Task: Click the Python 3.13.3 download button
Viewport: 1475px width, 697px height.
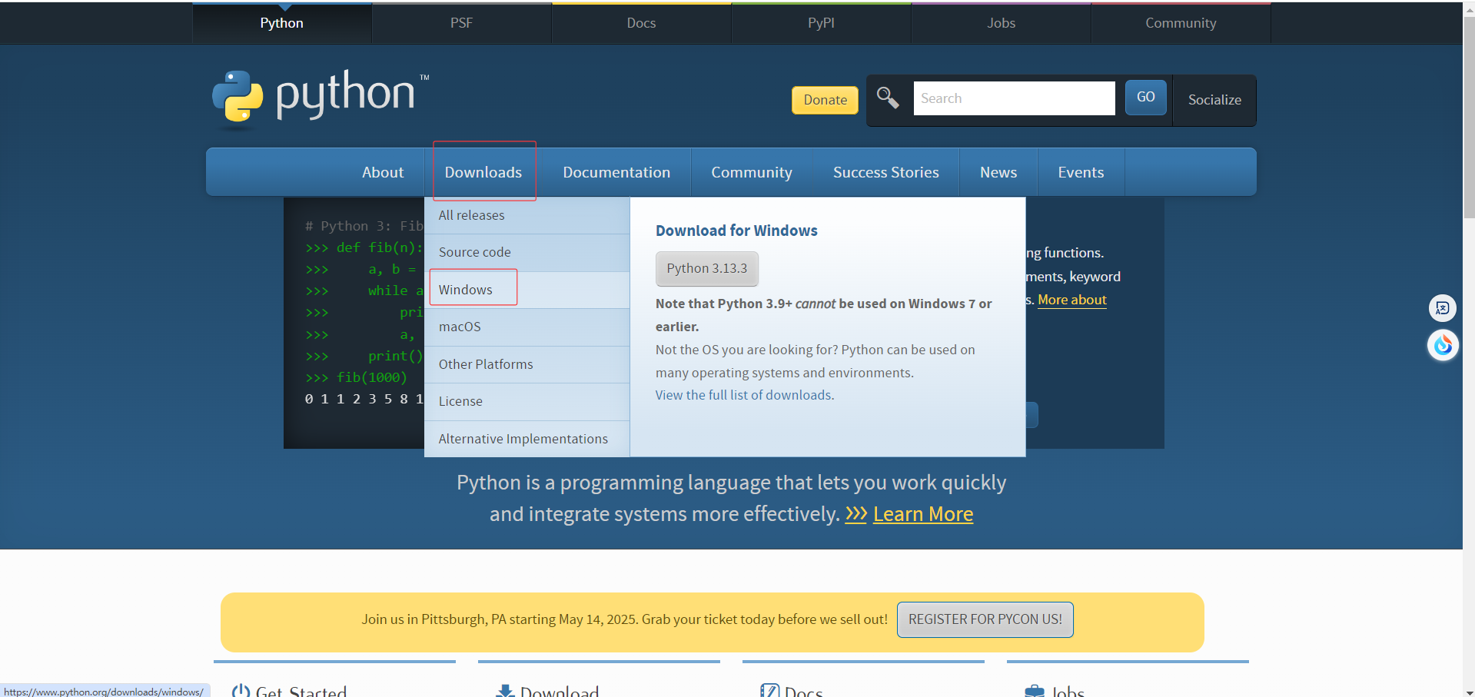Action: [706, 268]
